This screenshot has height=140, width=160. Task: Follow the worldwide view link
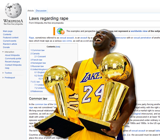[139, 31]
